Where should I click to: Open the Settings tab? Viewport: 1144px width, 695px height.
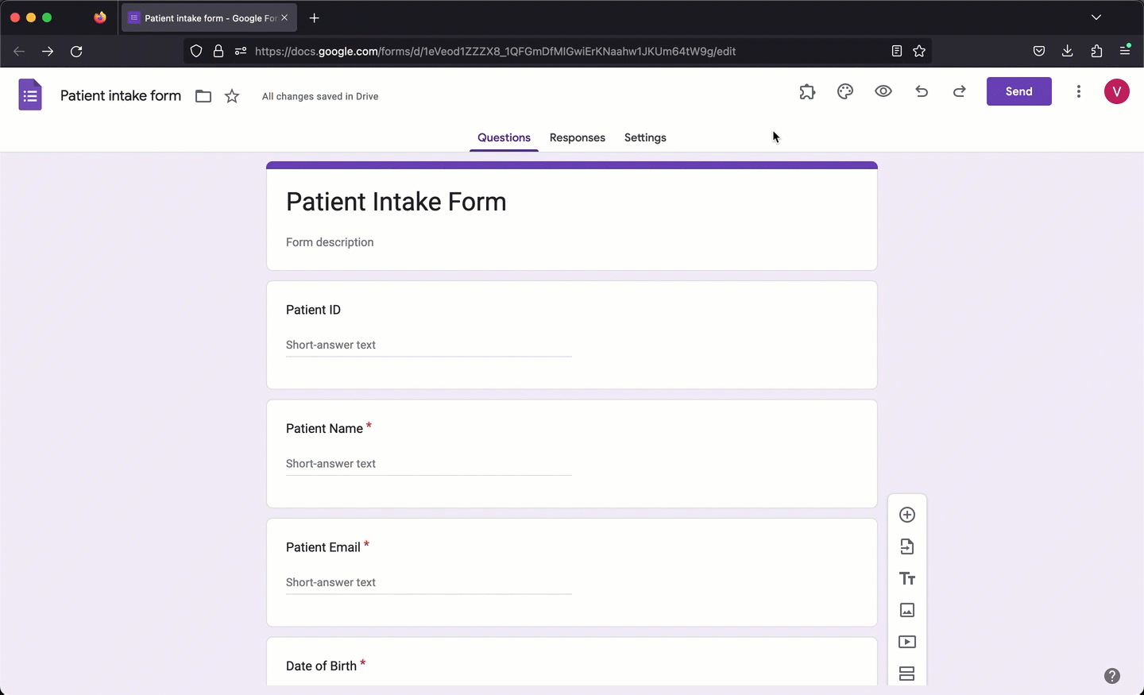(644, 137)
